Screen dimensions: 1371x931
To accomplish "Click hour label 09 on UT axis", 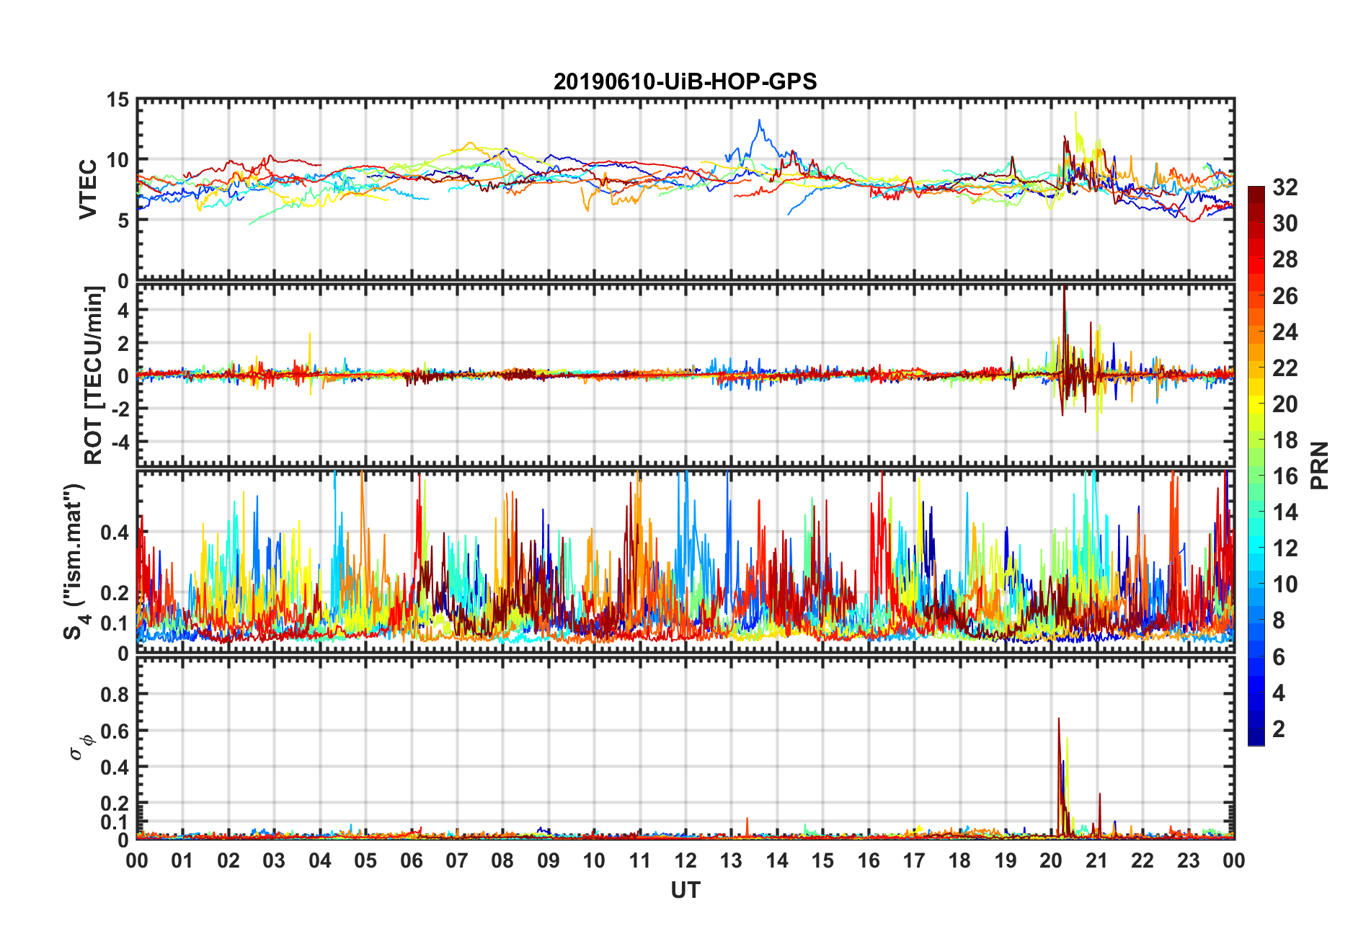I will [549, 860].
